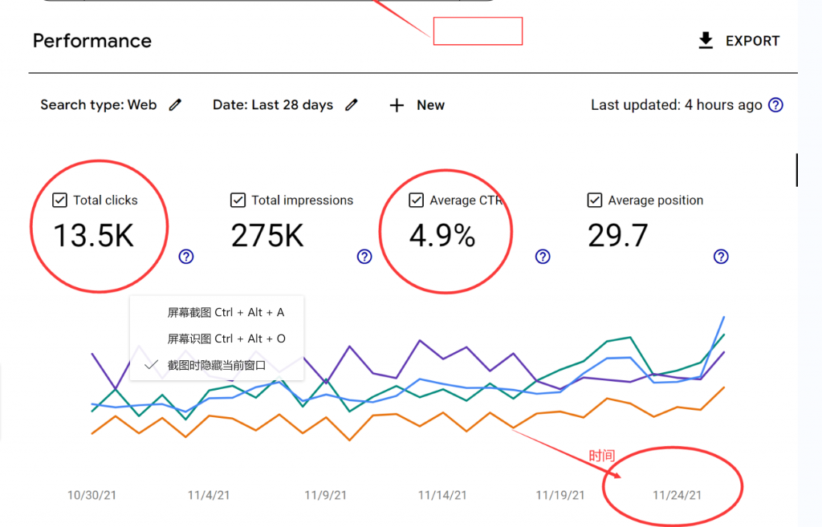Toggle the Average position checkbox
822x527 pixels.
pyautogui.click(x=594, y=201)
